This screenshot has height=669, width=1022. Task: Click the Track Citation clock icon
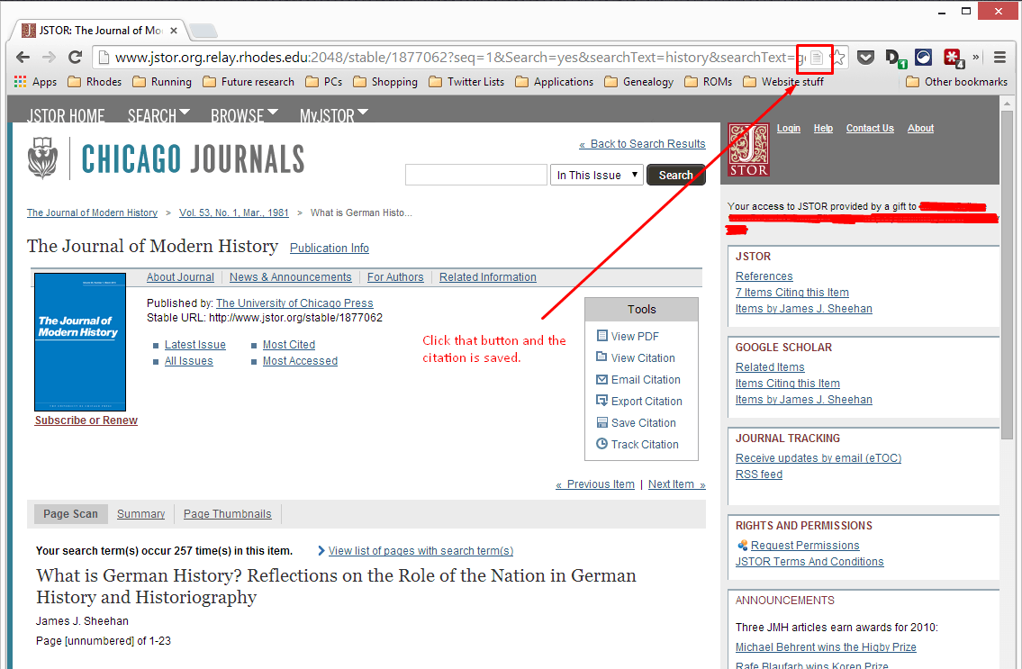(x=602, y=444)
